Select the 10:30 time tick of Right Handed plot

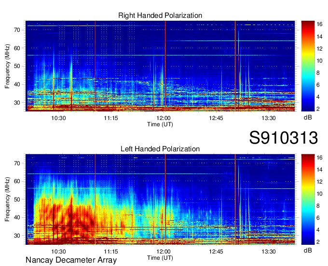click(58, 118)
